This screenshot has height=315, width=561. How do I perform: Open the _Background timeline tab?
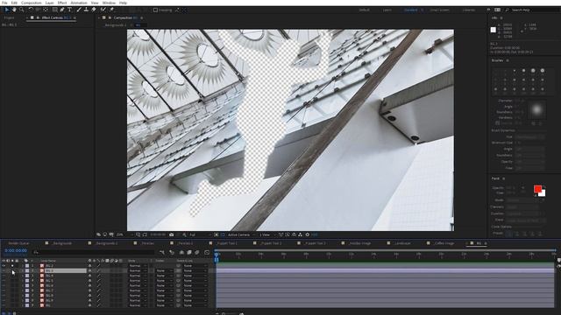62,243
